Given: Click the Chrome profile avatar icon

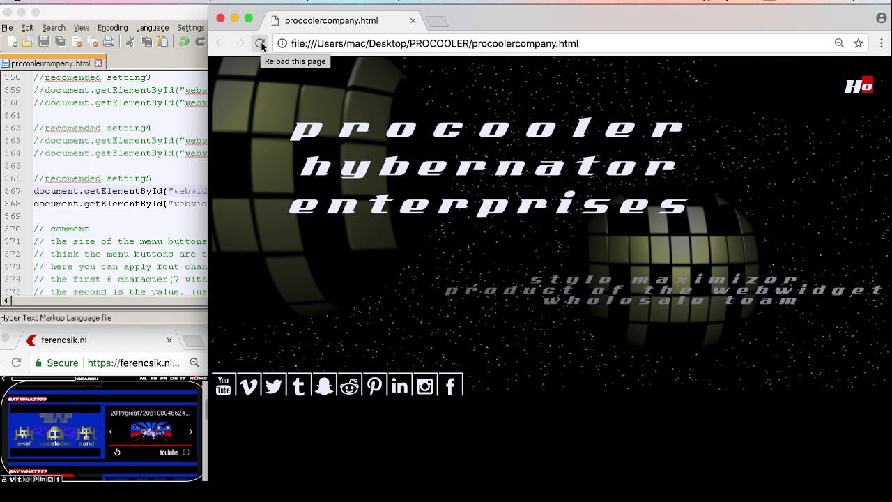Looking at the screenshot, I should click(882, 18).
